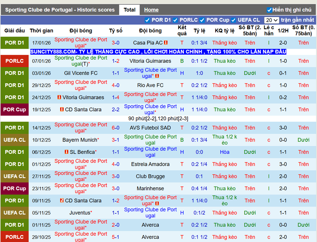This screenshot has height=242, width=317.
Task: Select the 1-2 score on 07/01/26
Action: tap(116, 61)
